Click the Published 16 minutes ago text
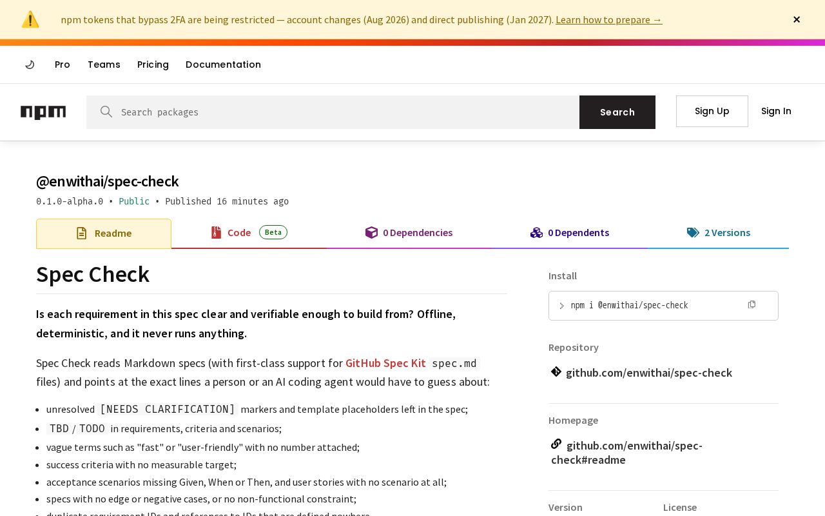 click(x=227, y=201)
